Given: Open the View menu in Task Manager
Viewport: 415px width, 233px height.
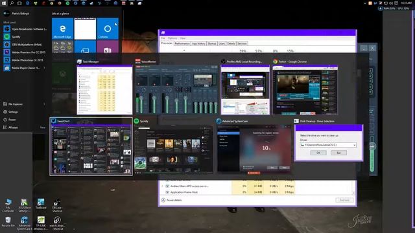Looking at the screenshot, I should pos(183,38).
